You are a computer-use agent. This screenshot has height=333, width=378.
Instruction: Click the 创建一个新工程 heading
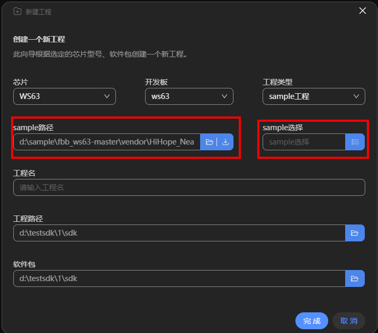39,39
